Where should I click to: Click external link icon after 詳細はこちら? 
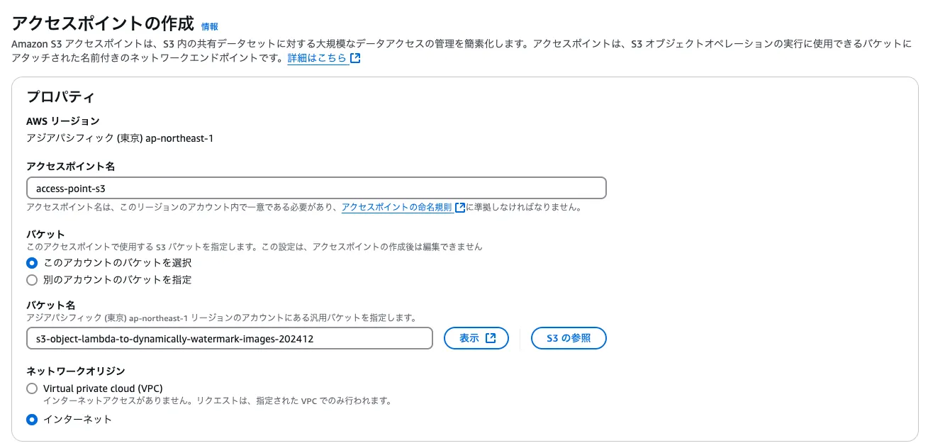point(356,58)
